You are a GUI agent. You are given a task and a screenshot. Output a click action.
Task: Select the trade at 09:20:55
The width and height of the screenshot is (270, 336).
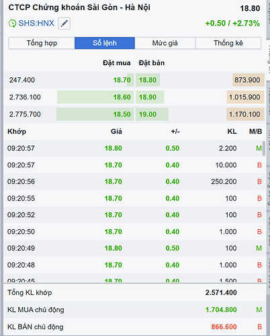[x=134, y=198]
